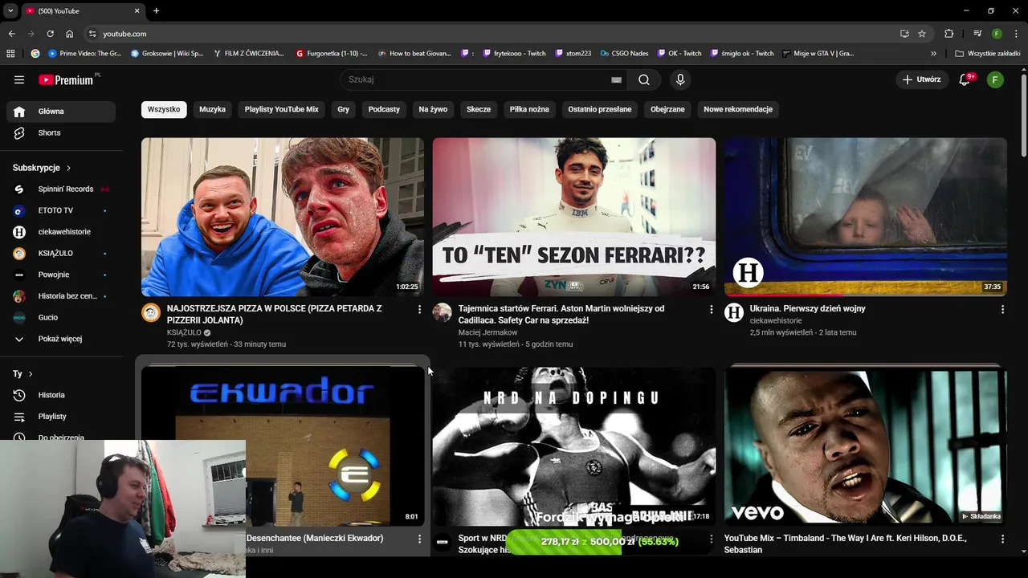Open Powojnie channel in sidebar
The image size is (1028, 578).
click(x=61, y=275)
